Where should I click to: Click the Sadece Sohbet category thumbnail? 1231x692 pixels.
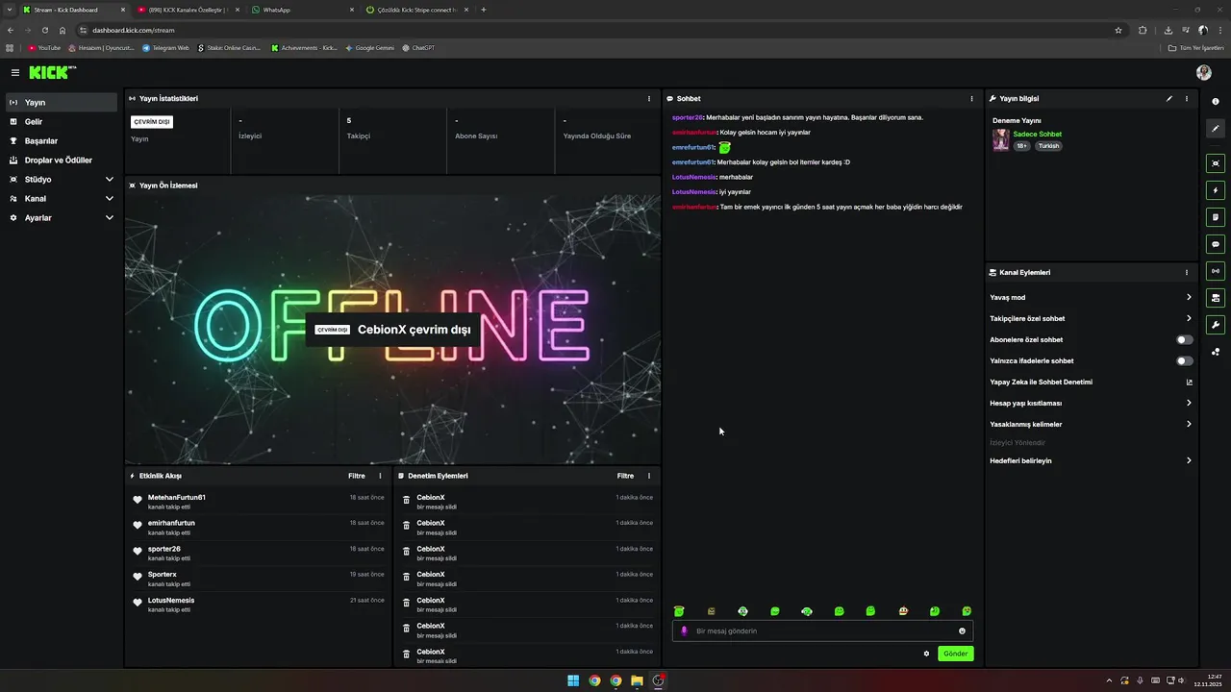(x=1001, y=140)
